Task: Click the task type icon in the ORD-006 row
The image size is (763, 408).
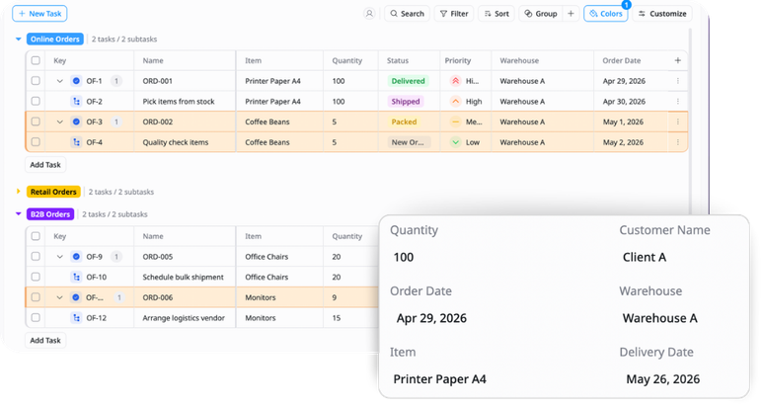Action: 76,297
